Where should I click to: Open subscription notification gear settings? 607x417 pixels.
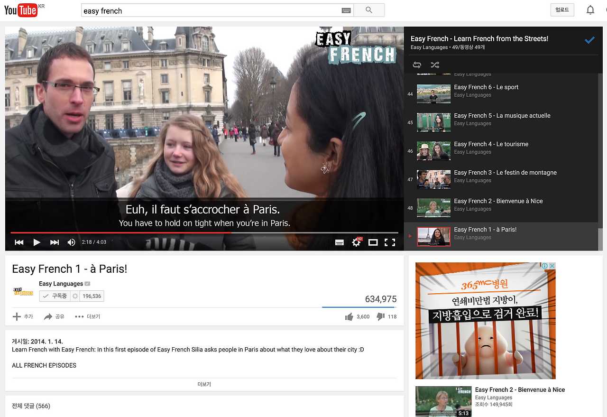click(75, 296)
